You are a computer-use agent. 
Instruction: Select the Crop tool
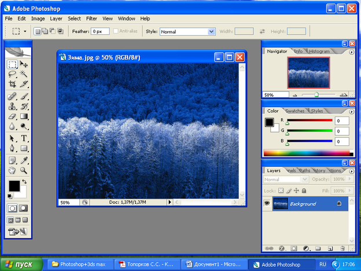point(12,84)
